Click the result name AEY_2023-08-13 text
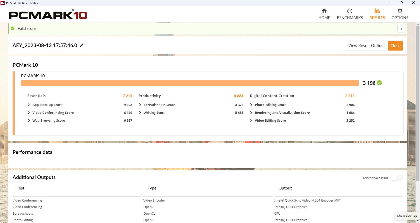This screenshot has height=223, width=420. 45,45
